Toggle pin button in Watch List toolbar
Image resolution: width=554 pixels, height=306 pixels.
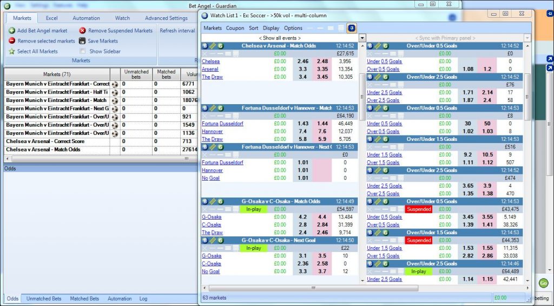[x=352, y=28]
